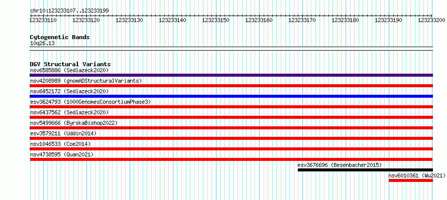Screen dimensions: 447x200
Task: Click ruler position 123233120
Action: pyautogui.click(x=86, y=20)
